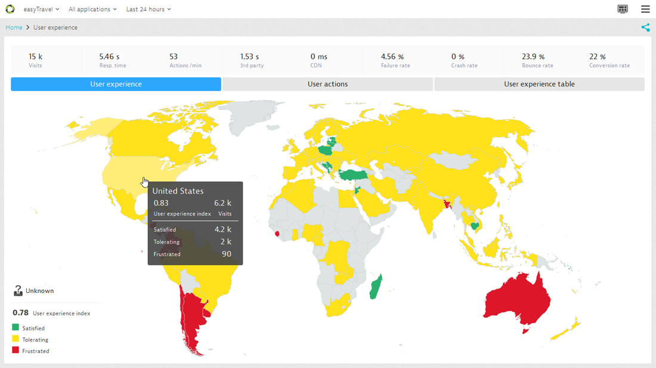The height and width of the screenshot is (368, 656).
Task: Open the hamburger menu
Action: [x=645, y=9]
